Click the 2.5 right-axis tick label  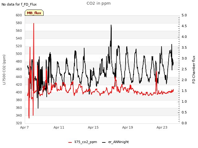(x=184, y=69)
